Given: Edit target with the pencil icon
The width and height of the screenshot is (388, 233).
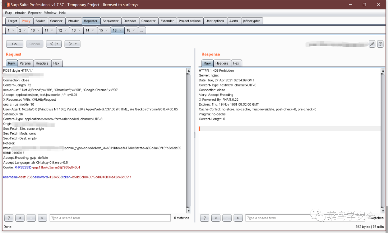Looking at the screenshot, I should tap(372, 44).
